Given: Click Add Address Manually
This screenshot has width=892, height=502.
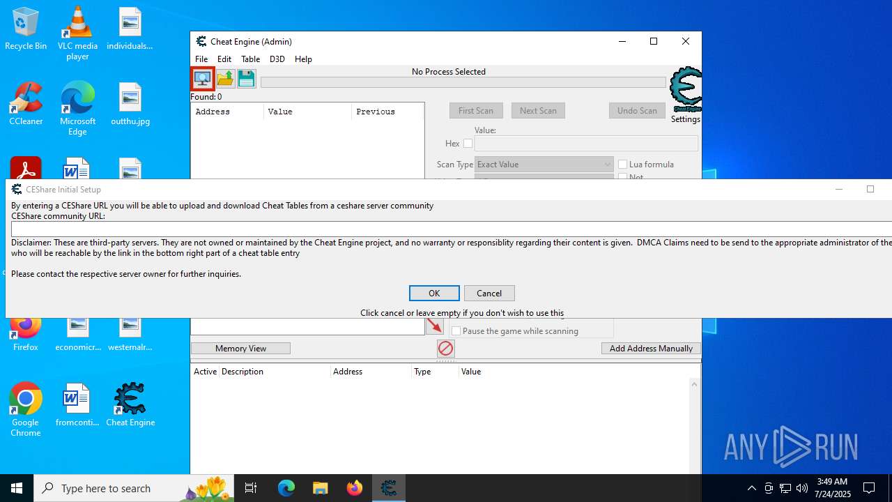Looking at the screenshot, I should coord(651,349).
